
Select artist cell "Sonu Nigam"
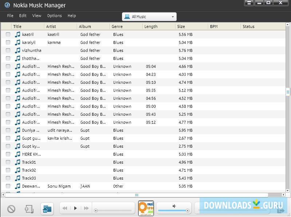(x=59, y=186)
